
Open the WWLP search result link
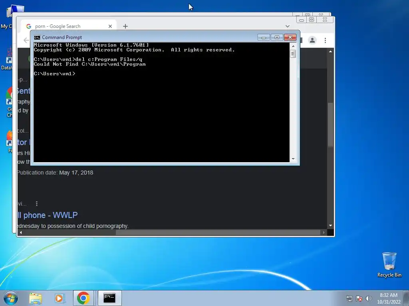[48, 215]
